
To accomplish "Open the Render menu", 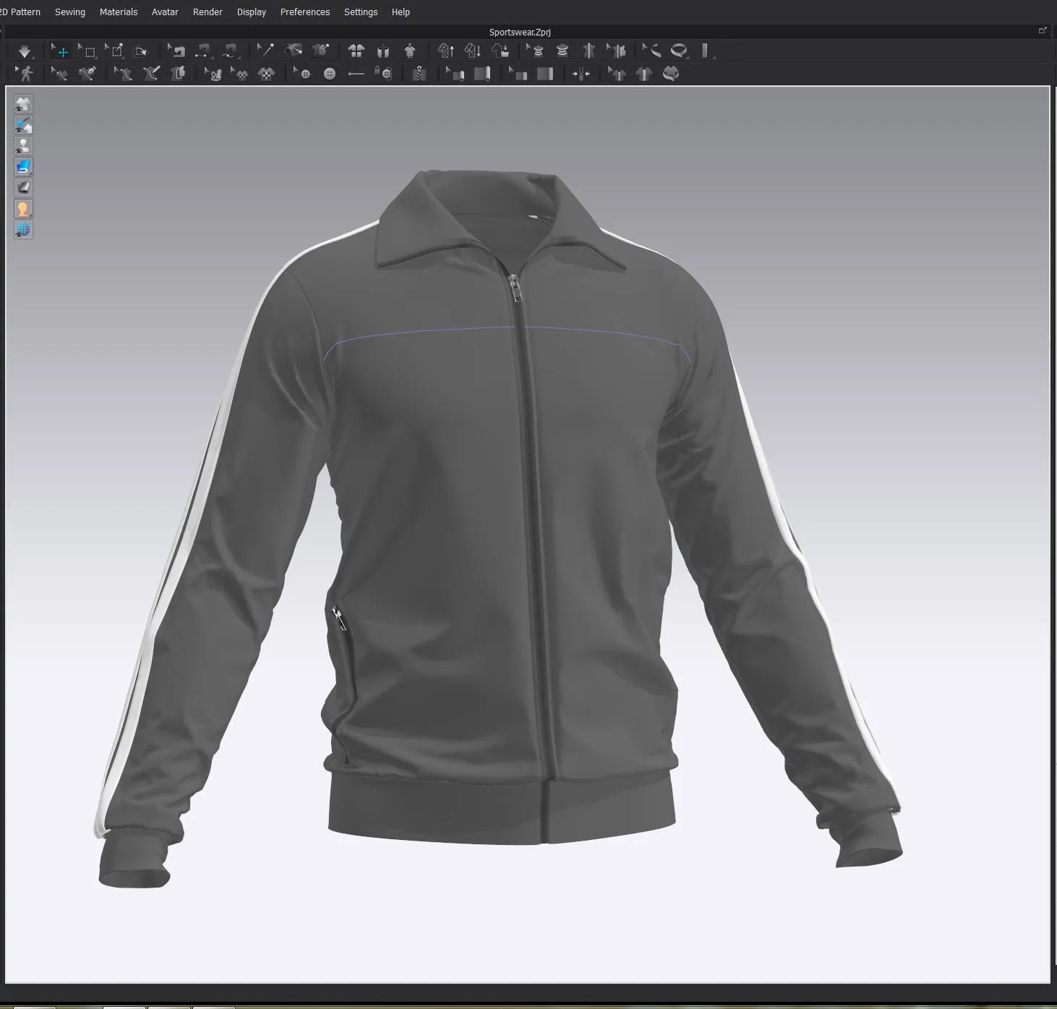I will click(x=207, y=12).
